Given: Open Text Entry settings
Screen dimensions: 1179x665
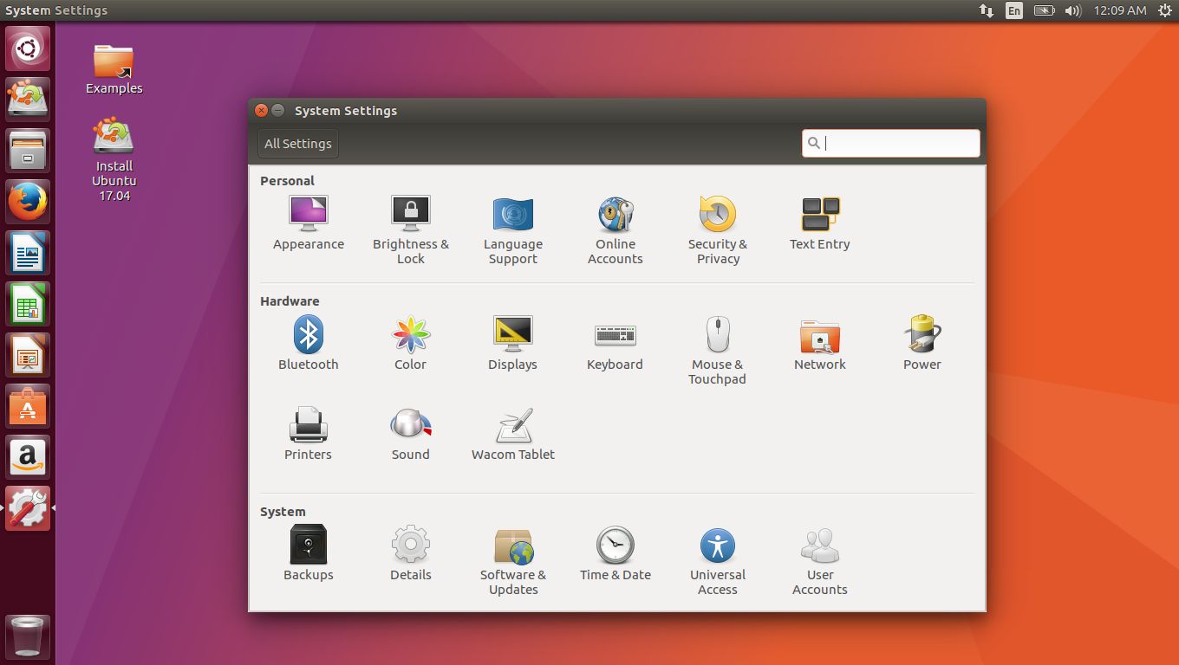Looking at the screenshot, I should [820, 223].
